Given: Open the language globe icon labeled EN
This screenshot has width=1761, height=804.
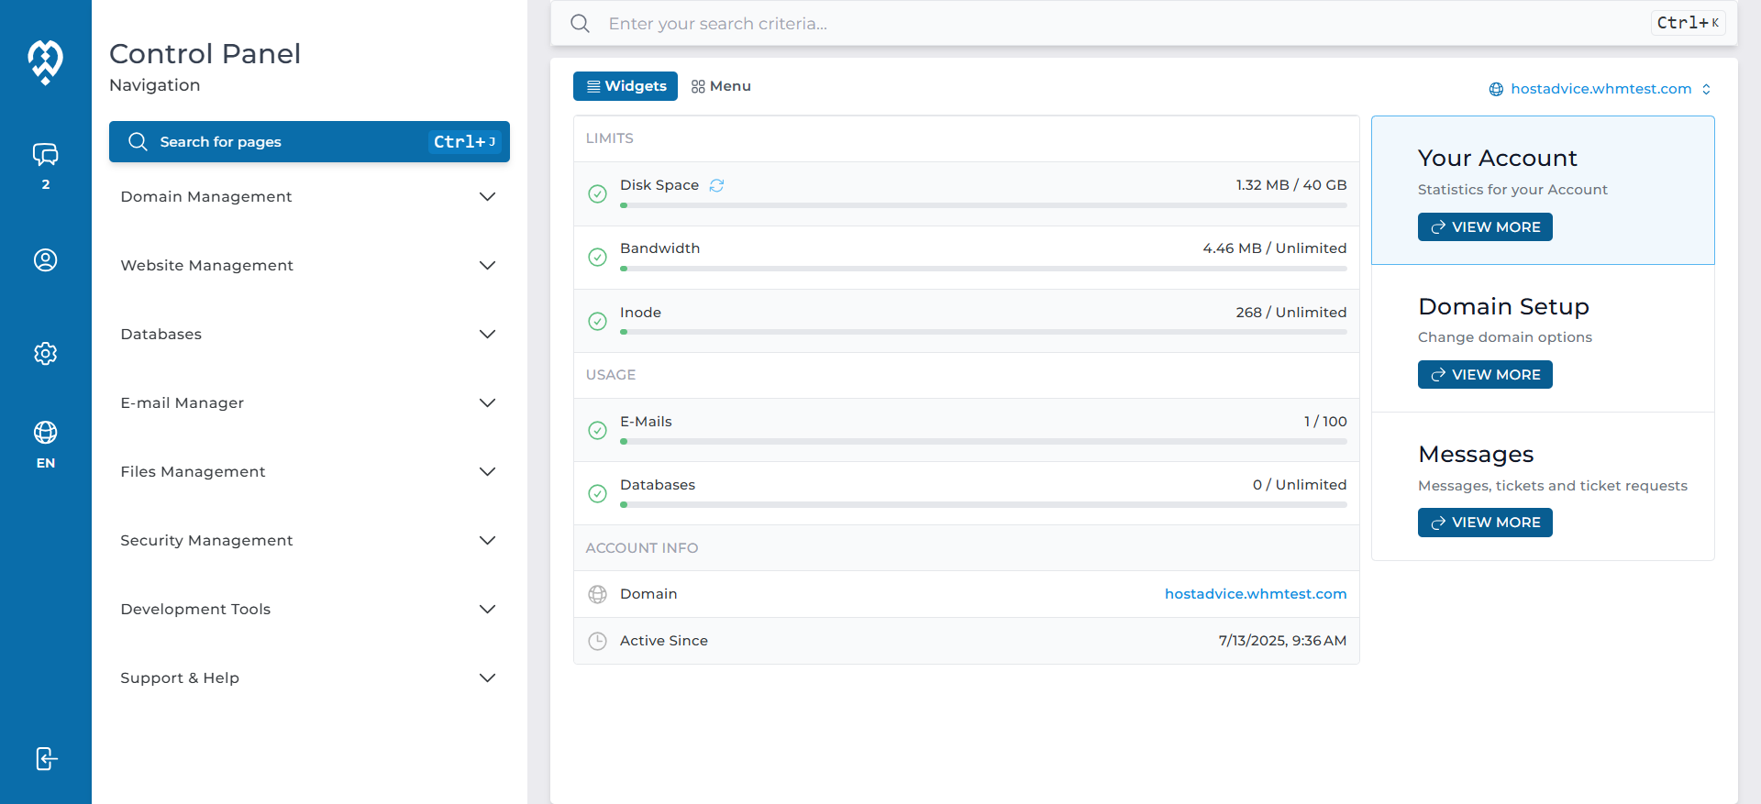Looking at the screenshot, I should click(45, 433).
